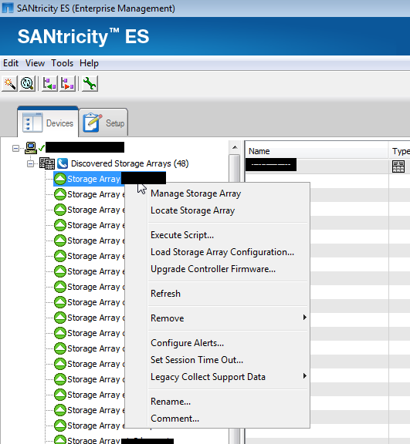
Task: Expand the Legacy Collect Support Data submenu arrow
Action: (304, 375)
